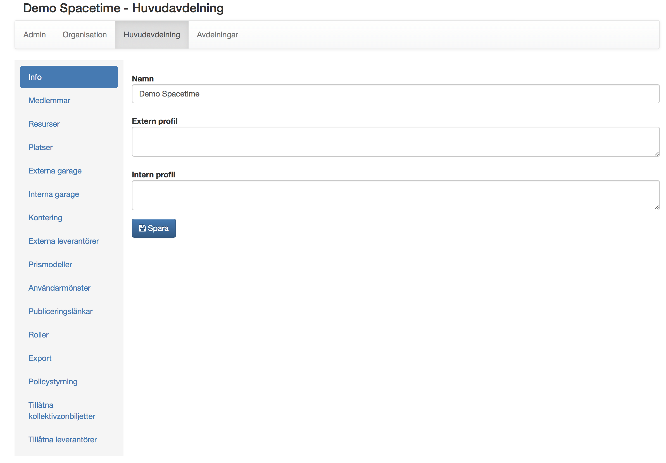Open Kontering in the sidebar
The width and height of the screenshot is (666, 463).
[45, 218]
